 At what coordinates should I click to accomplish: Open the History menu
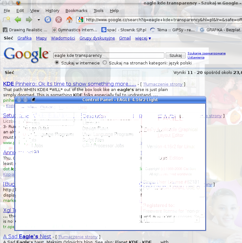[52, 11]
